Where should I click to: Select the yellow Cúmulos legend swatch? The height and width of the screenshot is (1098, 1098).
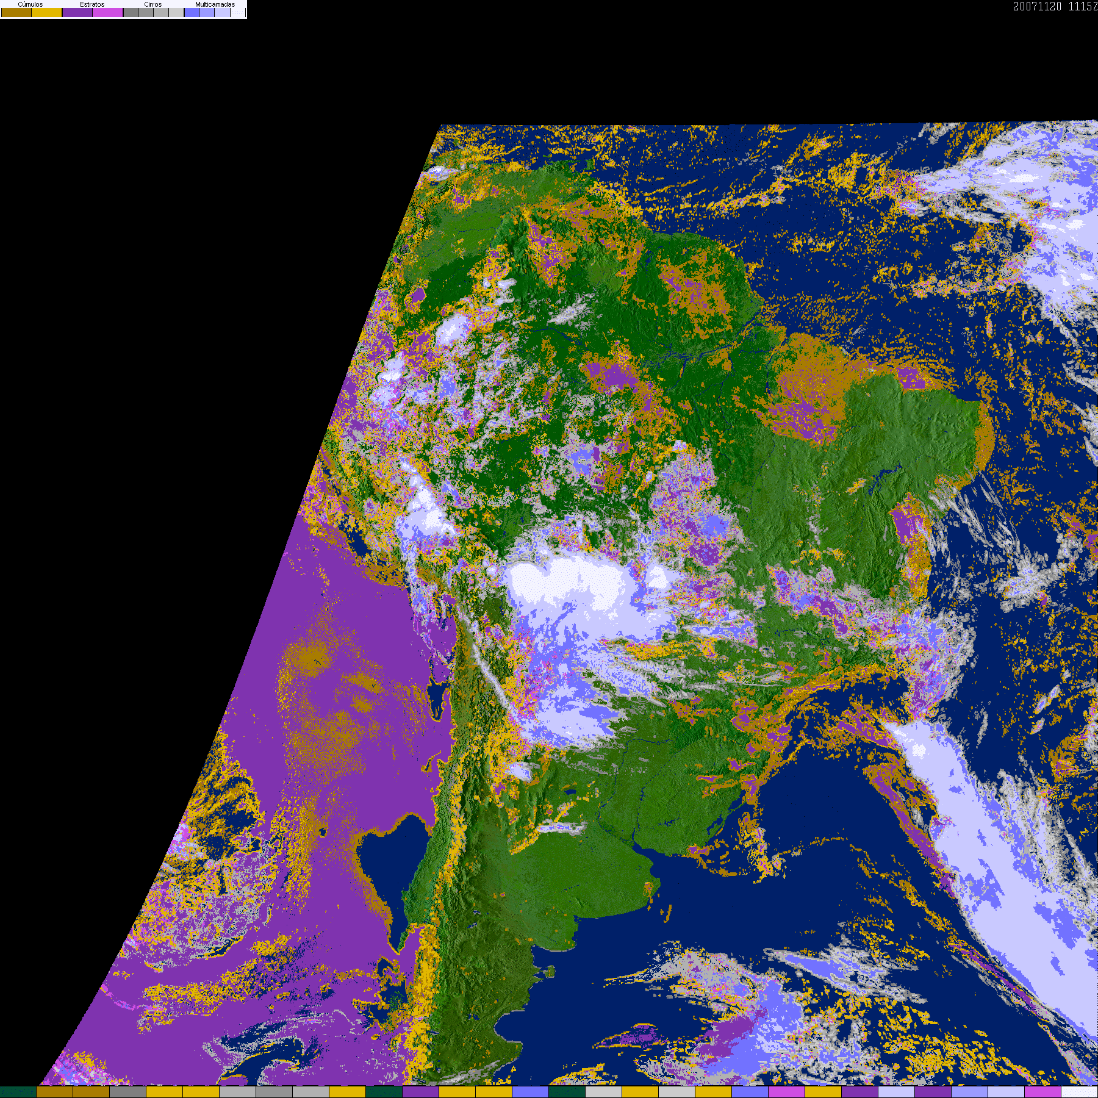(47, 12)
